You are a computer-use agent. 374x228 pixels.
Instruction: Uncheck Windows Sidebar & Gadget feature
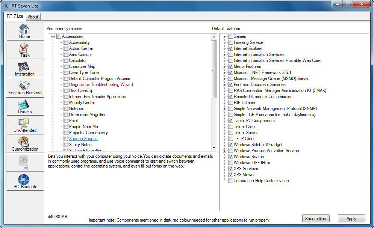pyautogui.click(x=231, y=145)
